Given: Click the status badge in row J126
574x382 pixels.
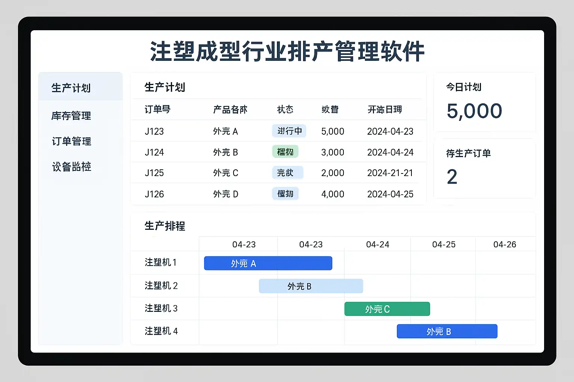Looking at the screenshot, I should [285, 194].
